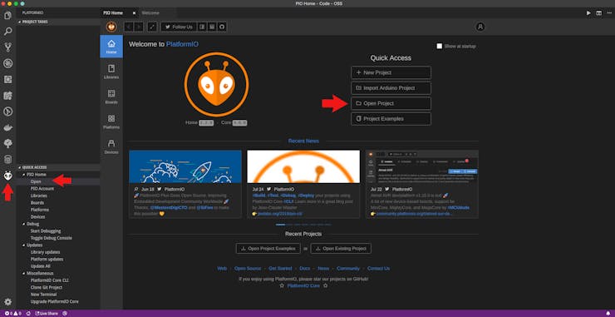Switch to the Welcome tab
This screenshot has width=615, height=317.
[x=150, y=13]
